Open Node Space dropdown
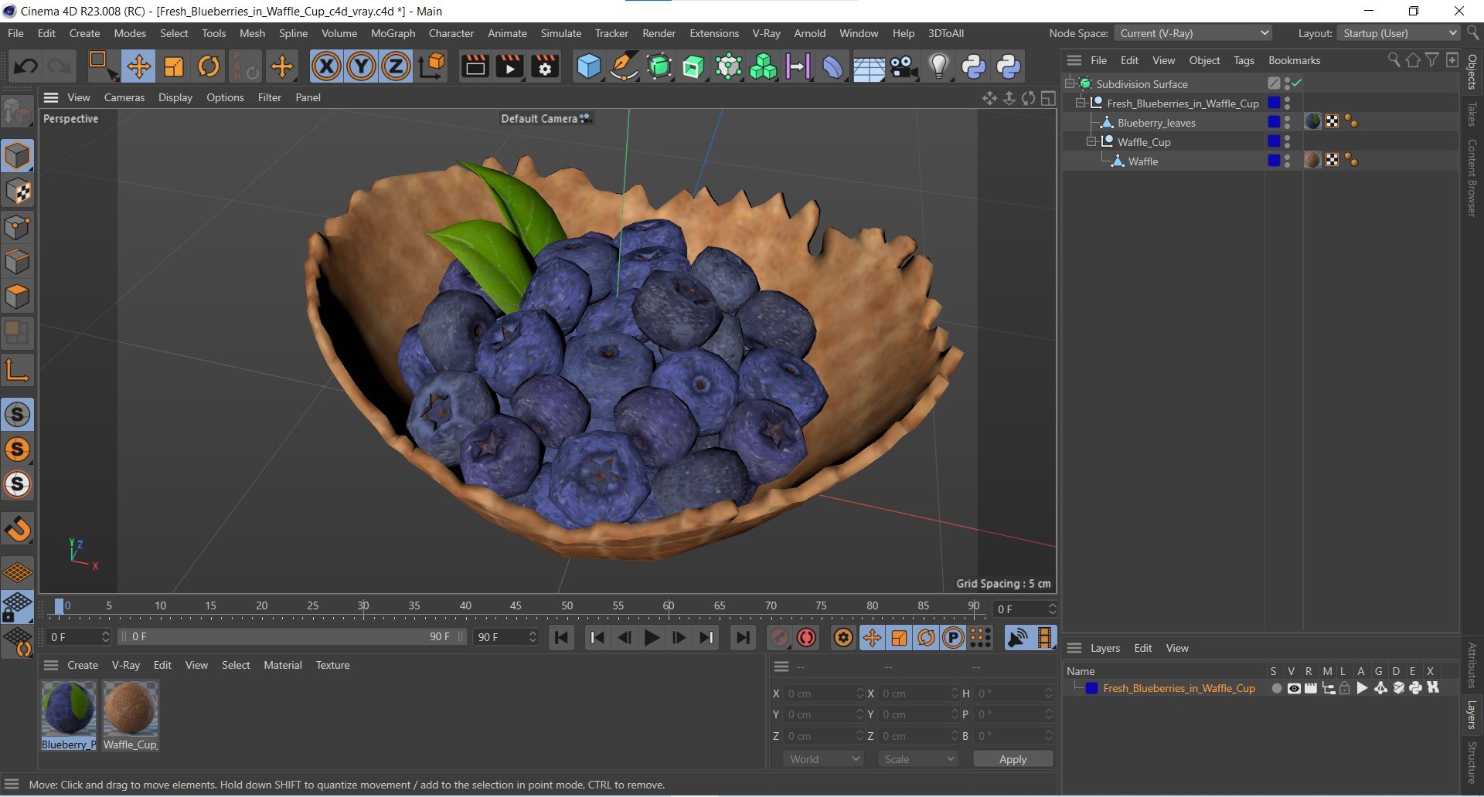 (x=1193, y=33)
